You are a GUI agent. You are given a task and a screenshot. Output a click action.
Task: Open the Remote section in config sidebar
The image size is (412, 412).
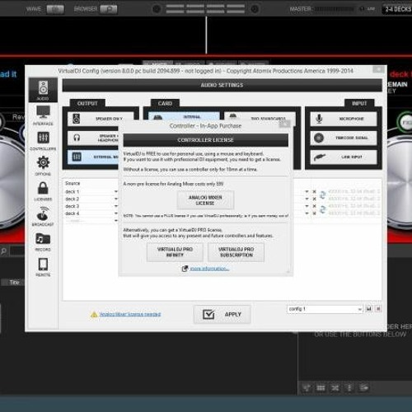coord(43,267)
